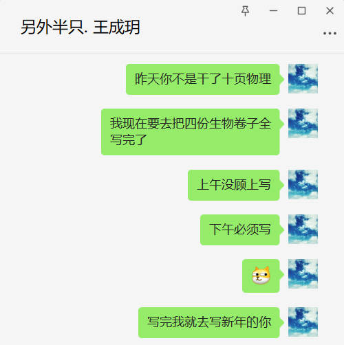Click the chat title '另外半只. 王成玥'
Viewport: 344px width, 345px height.
[x=80, y=27]
